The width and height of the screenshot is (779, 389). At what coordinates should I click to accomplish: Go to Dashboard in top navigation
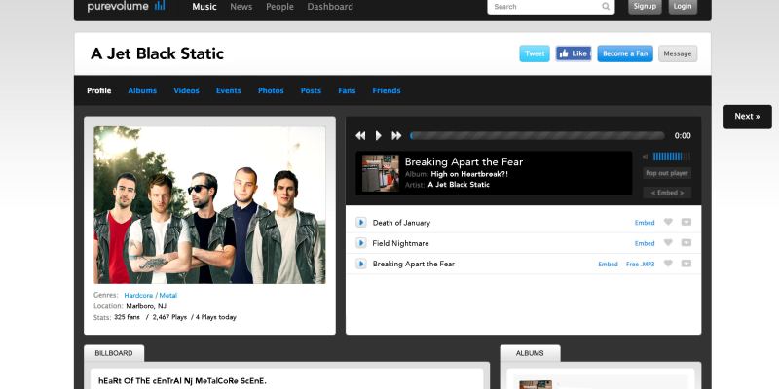[x=330, y=7]
